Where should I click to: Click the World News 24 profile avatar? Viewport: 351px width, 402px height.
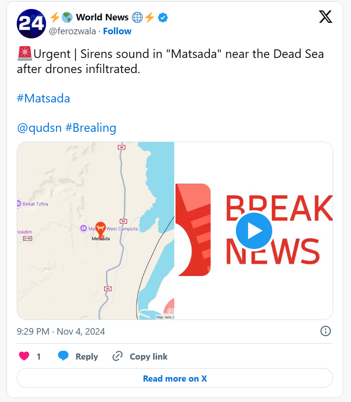(x=31, y=24)
